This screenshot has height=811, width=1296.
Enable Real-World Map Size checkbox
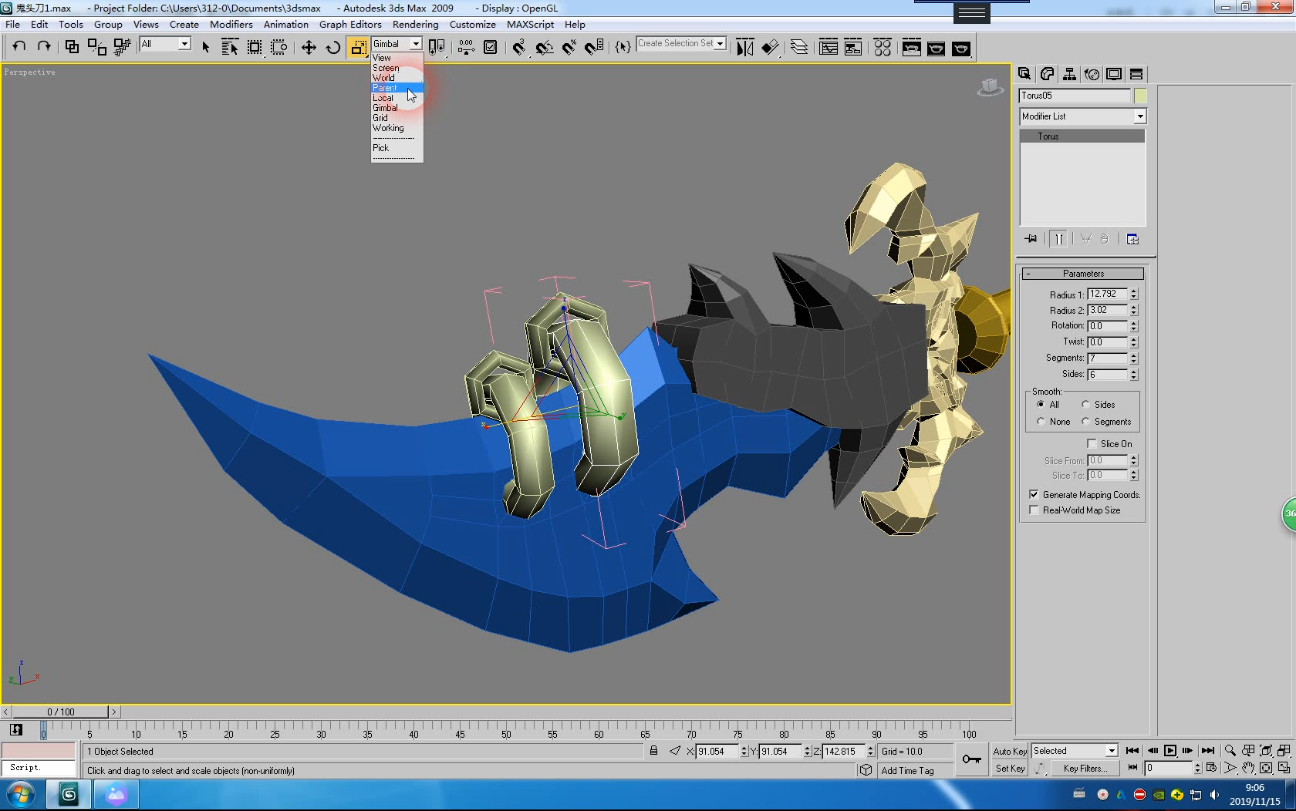point(1034,510)
